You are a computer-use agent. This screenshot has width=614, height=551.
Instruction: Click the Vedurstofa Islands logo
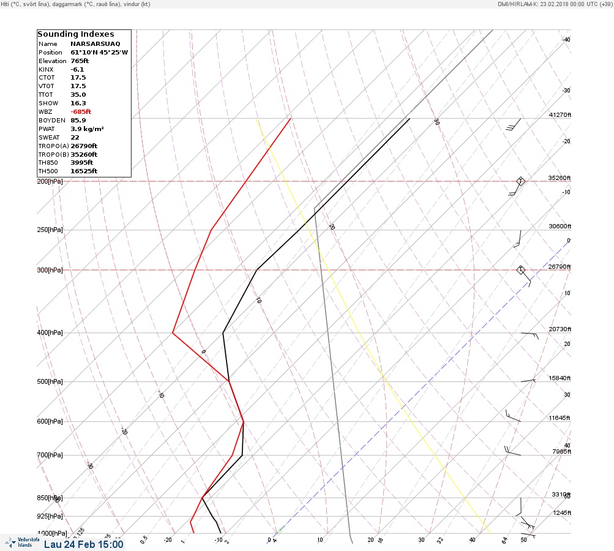point(22,542)
